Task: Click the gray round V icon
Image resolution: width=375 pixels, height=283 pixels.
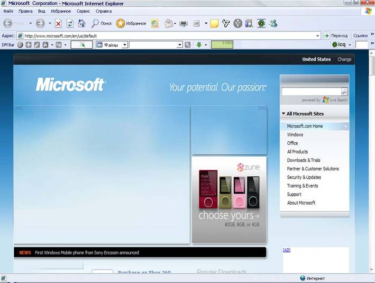Action: pos(237,23)
